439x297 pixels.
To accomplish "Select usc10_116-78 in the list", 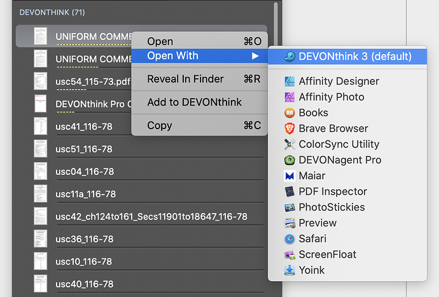I will click(141, 261).
